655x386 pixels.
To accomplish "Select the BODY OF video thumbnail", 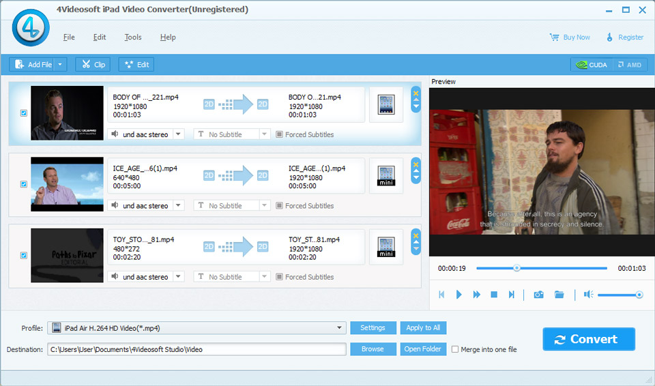I will [x=67, y=113].
